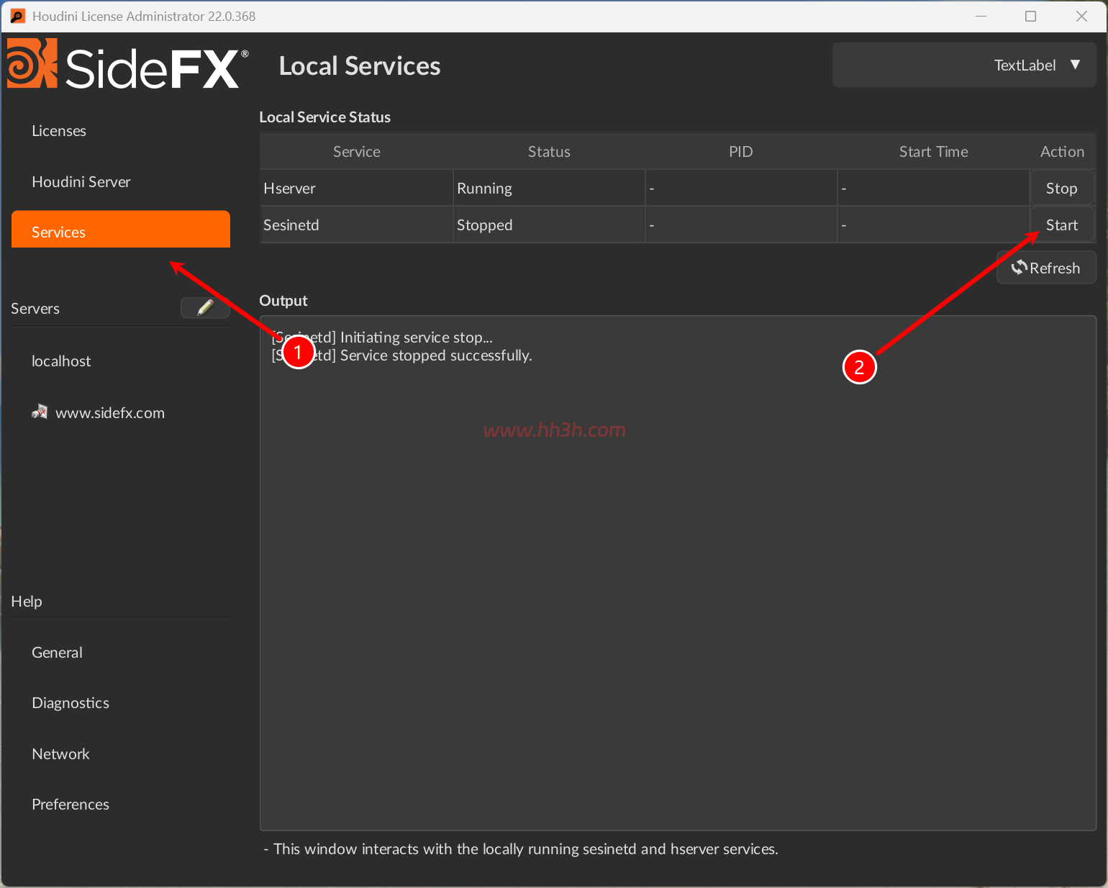The height and width of the screenshot is (888, 1108).
Task: Open General help section
Action: 57,653
